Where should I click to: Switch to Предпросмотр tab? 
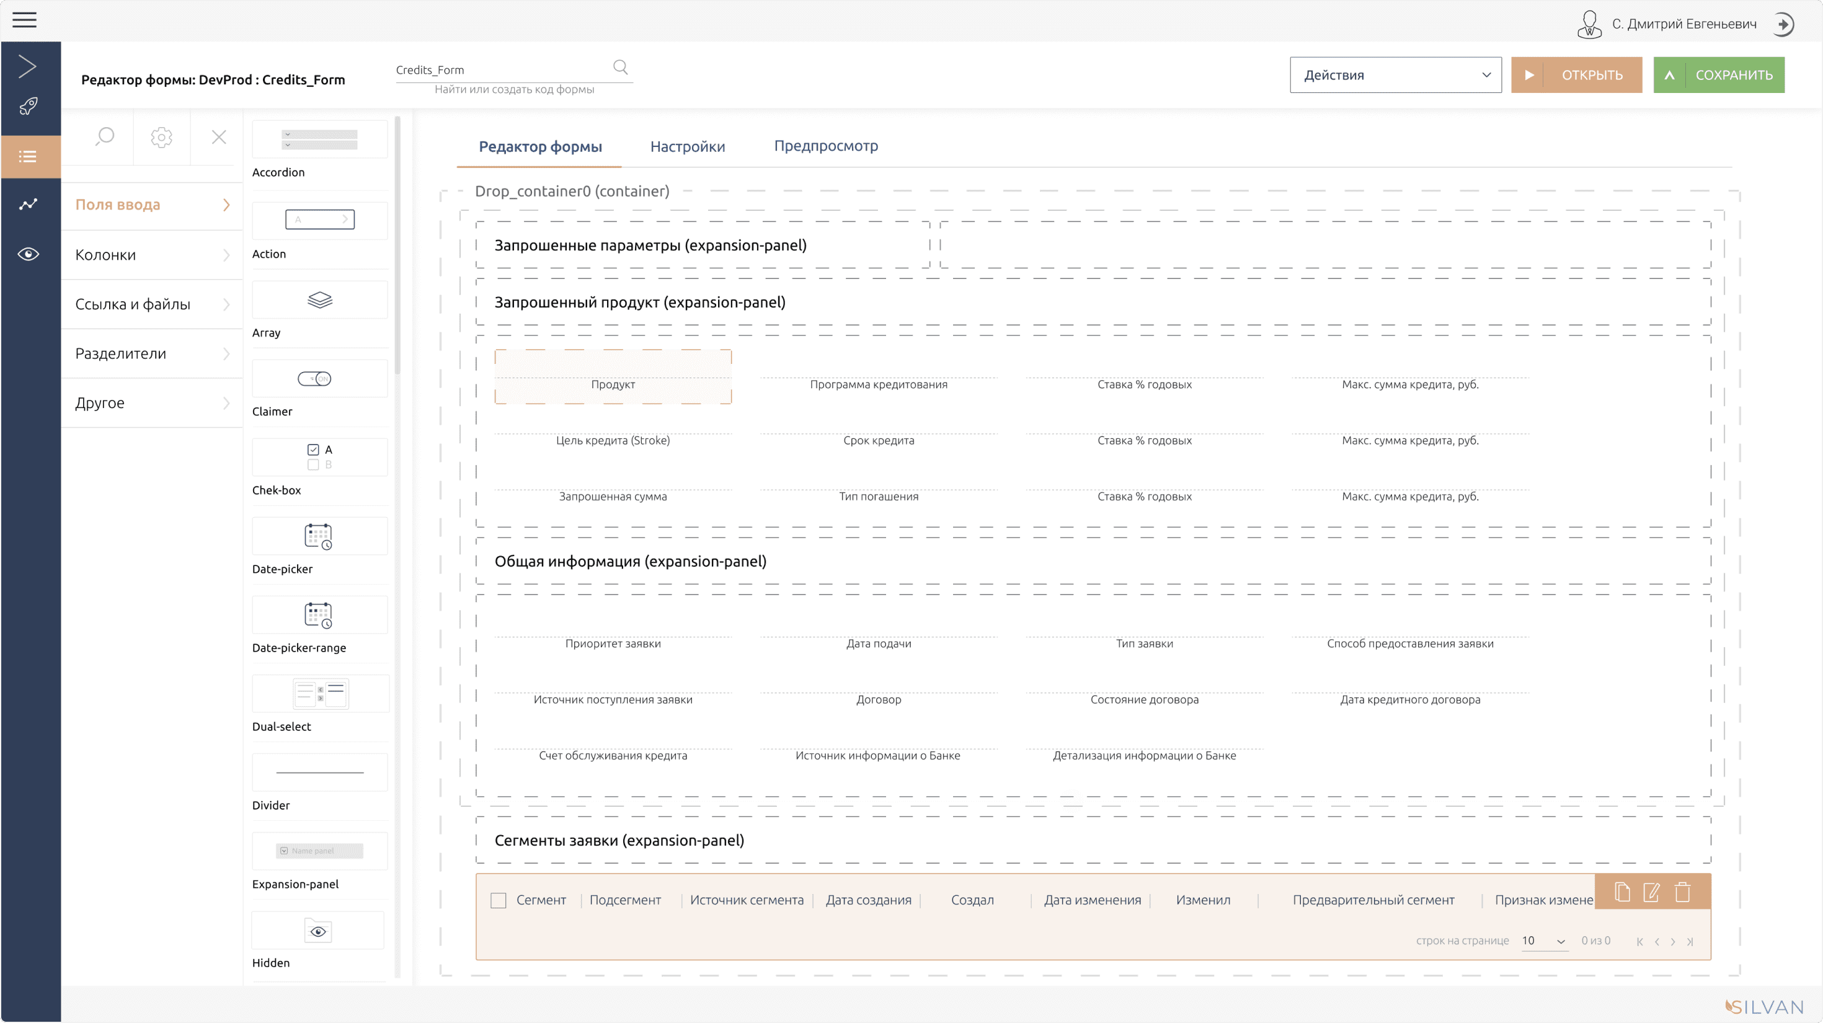[826, 146]
